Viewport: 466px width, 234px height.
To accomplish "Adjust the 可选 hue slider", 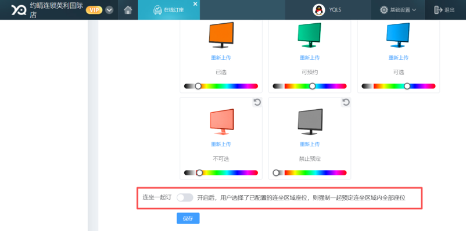I will click(399, 86).
